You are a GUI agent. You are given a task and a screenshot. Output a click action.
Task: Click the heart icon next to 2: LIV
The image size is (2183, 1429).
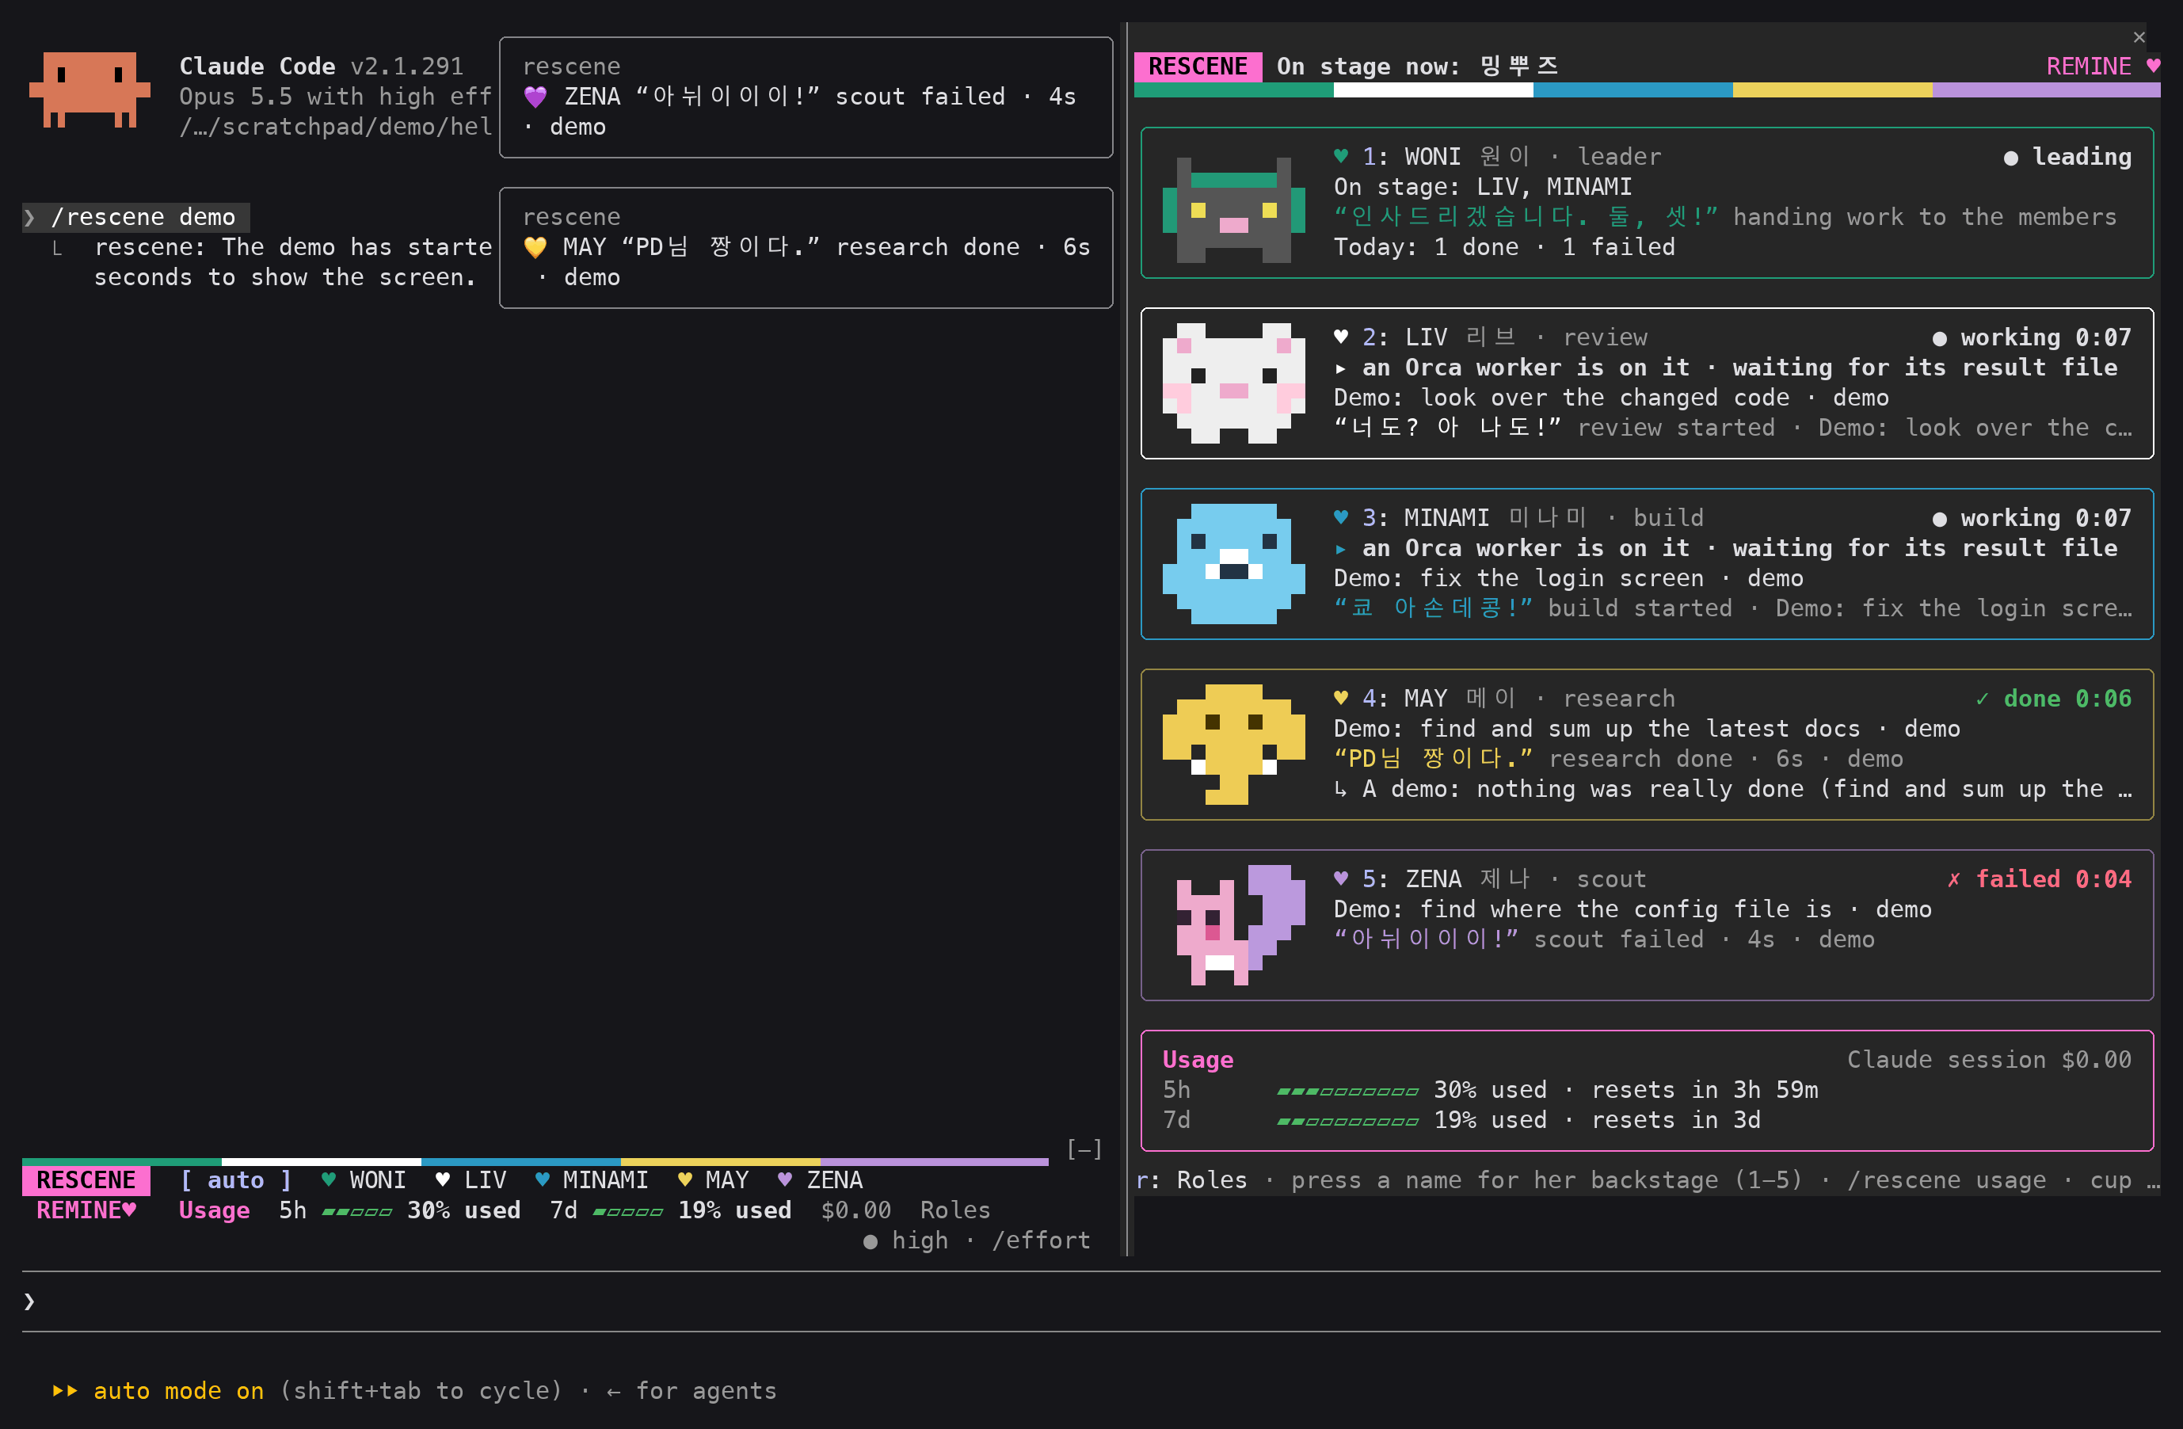tap(1341, 337)
